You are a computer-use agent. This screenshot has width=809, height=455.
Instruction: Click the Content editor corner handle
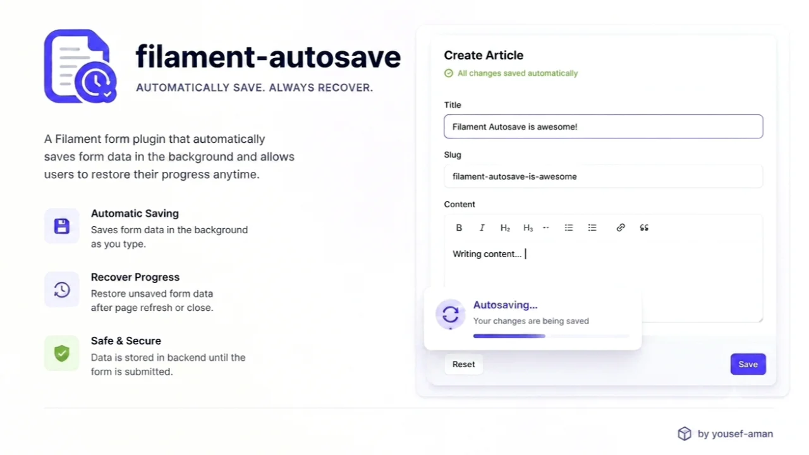pyautogui.click(x=760, y=319)
